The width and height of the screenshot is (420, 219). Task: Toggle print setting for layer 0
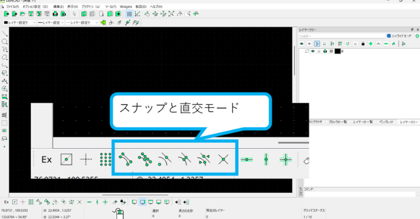(325, 51)
